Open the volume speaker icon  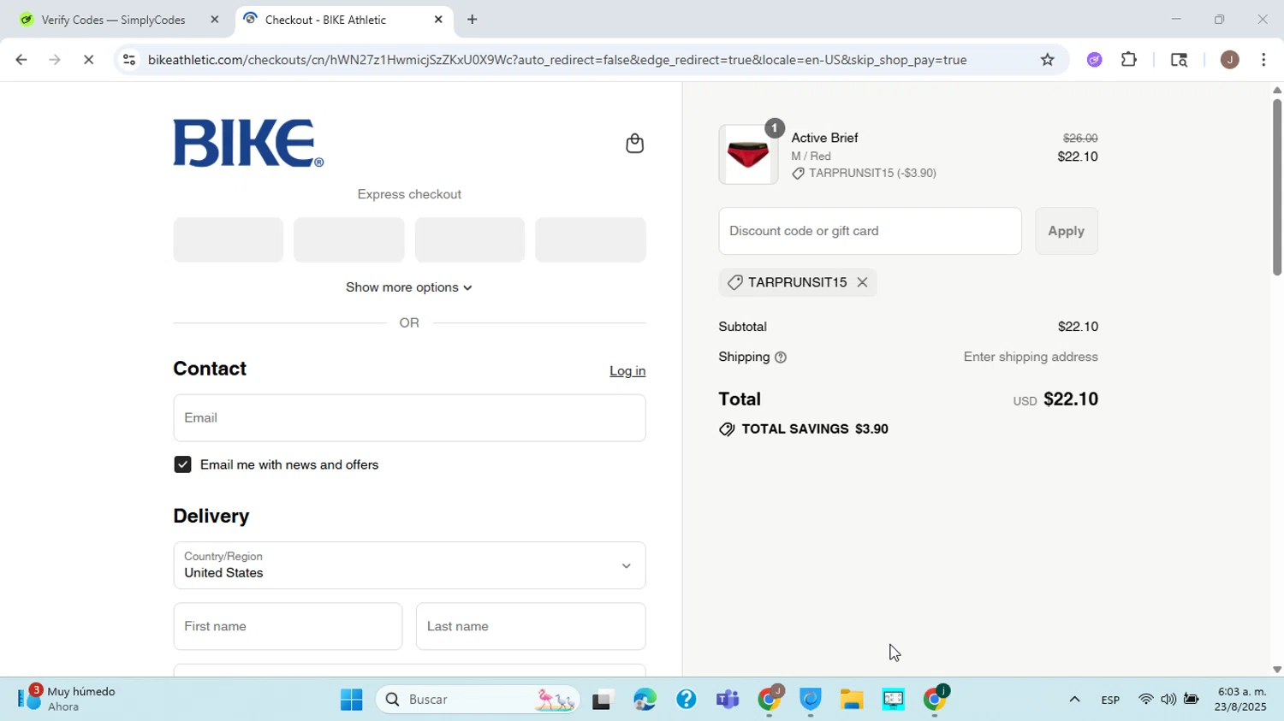tap(1168, 700)
